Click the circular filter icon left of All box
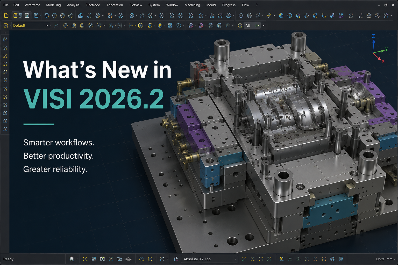This screenshot has height=265, width=398. tap(240, 25)
